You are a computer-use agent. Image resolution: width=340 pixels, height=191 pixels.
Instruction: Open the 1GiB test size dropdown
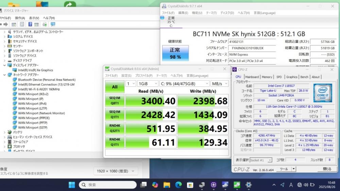[148, 83]
